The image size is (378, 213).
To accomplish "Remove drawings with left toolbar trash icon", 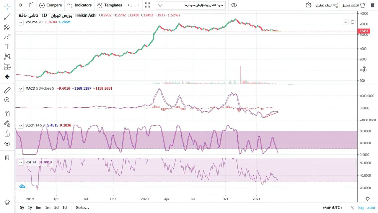I will tap(7, 157).
